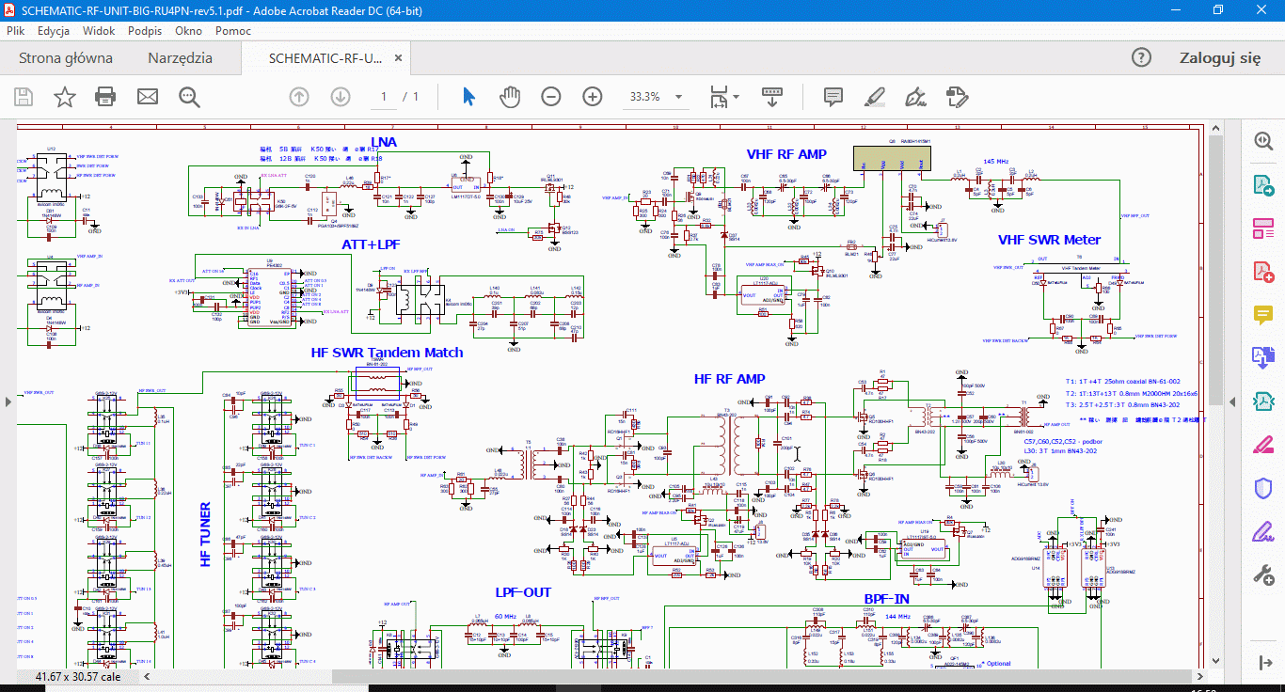Click the Print file icon
Viewport: 1285px width, 692px height.
pyautogui.click(x=105, y=97)
